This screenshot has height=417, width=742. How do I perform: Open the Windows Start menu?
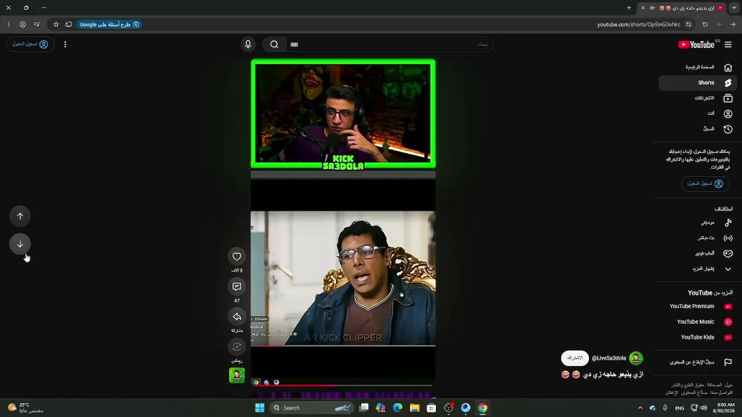tap(260, 408)
